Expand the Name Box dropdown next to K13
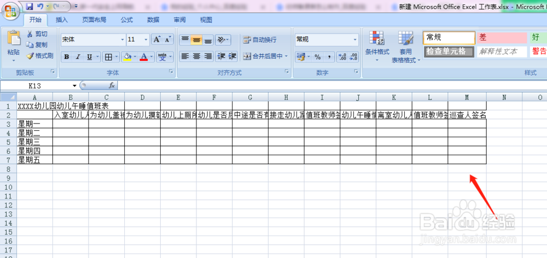This screenshot has width=547, height=258. [74, 86]
